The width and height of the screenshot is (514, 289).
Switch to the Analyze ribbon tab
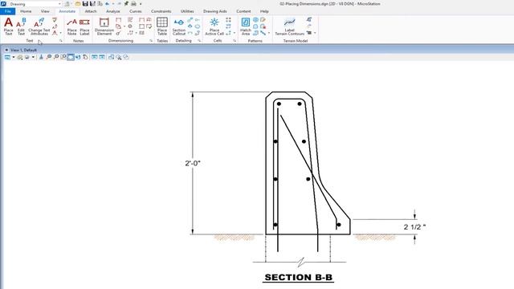[112, 11]
